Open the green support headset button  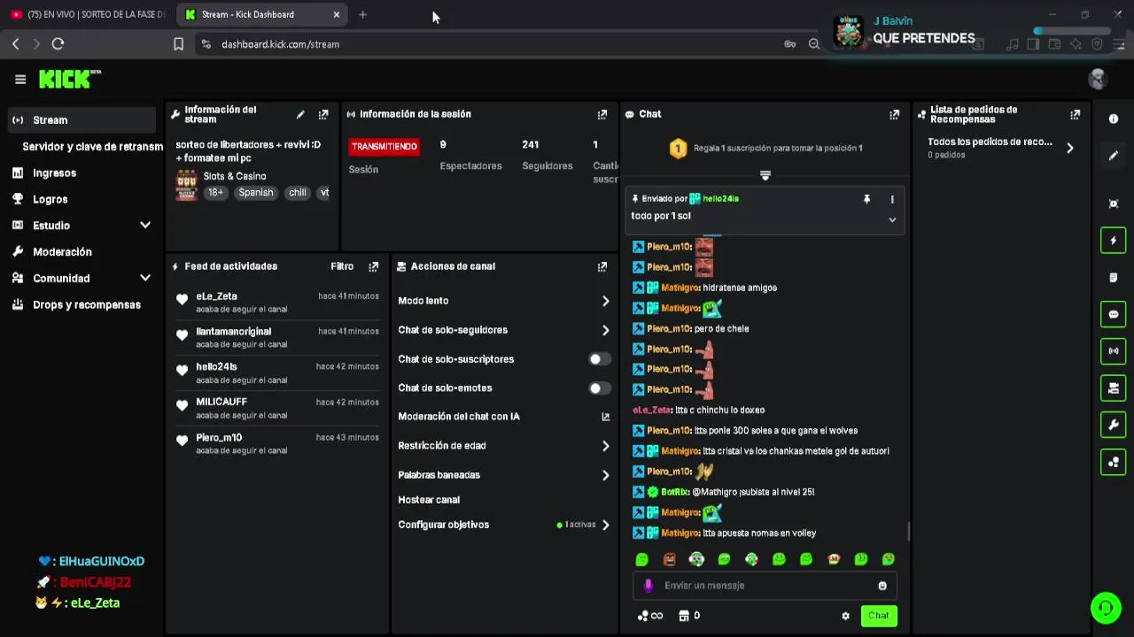point(1106,608)
